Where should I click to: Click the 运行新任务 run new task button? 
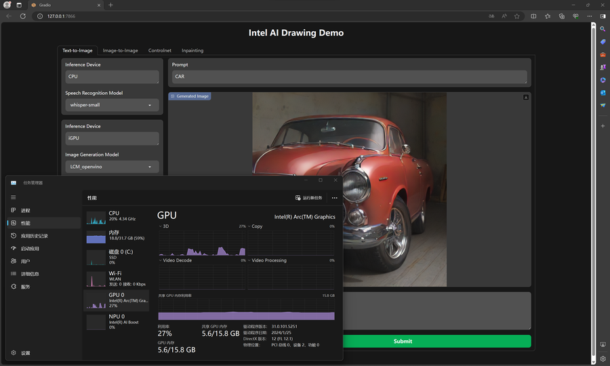(308, 198)
